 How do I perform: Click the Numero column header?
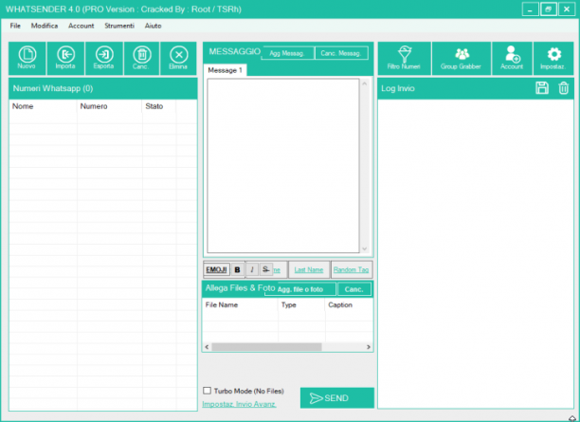point(110,106)
